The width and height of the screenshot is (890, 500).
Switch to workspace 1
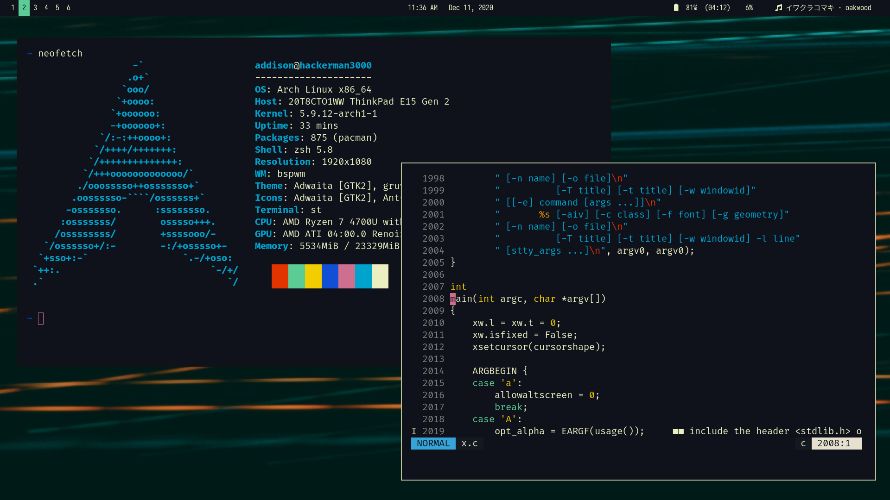tap(13, 7)
